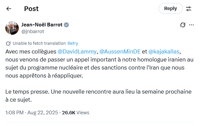Open the reply filter settings icon
200x126 pixels.
[189, 9]
